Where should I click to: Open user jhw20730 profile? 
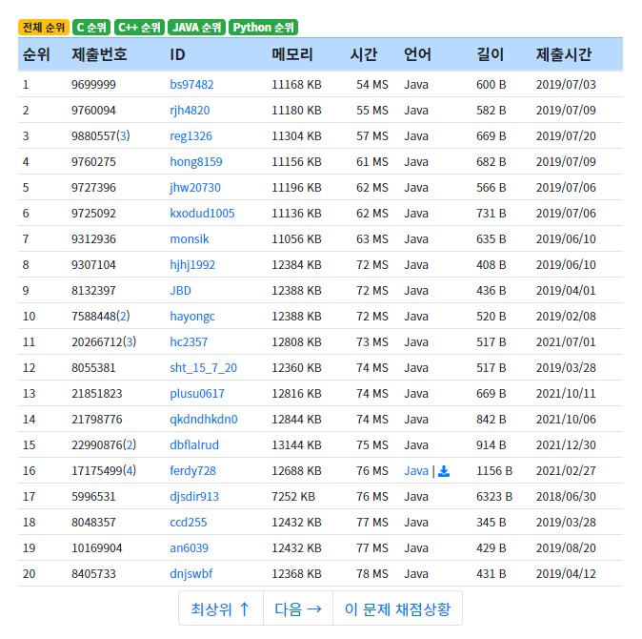click(x=195, y=188)
